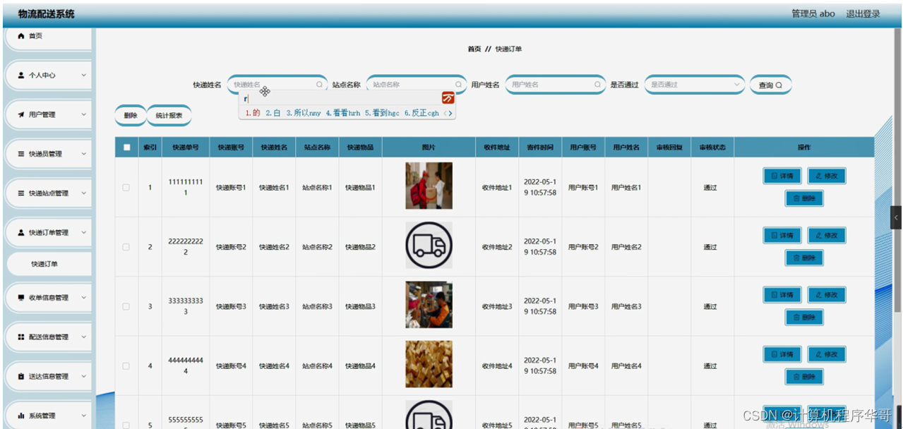This screenshot has width=903, height=429.
Task: Click the bar-chart icon of 系统管理
Action: tap(21, 416)
